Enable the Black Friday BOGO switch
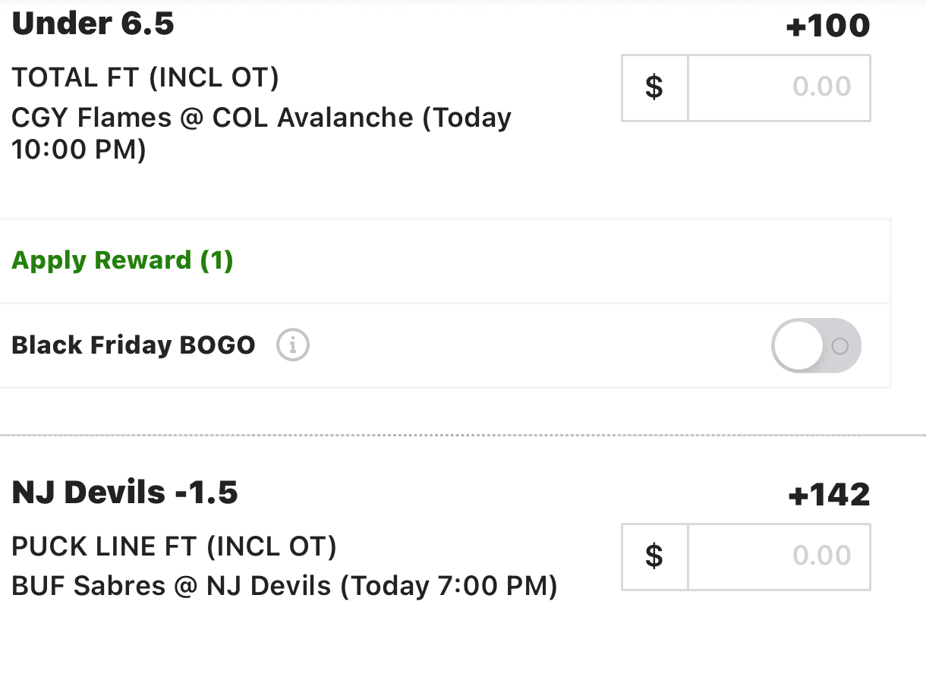The width and height of the screenshot is (926, 680). click(817, 345)
